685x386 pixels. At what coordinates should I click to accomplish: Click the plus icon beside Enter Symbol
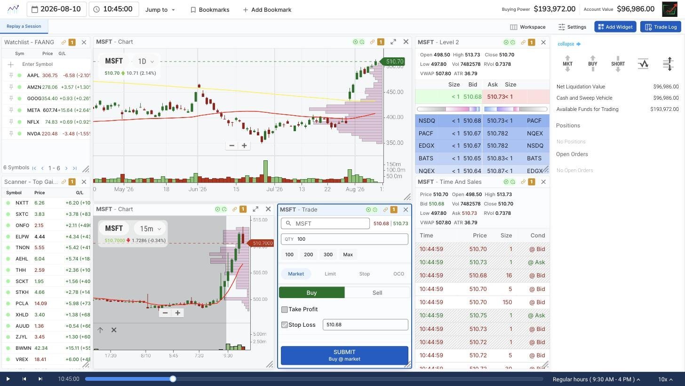(11, 64)
